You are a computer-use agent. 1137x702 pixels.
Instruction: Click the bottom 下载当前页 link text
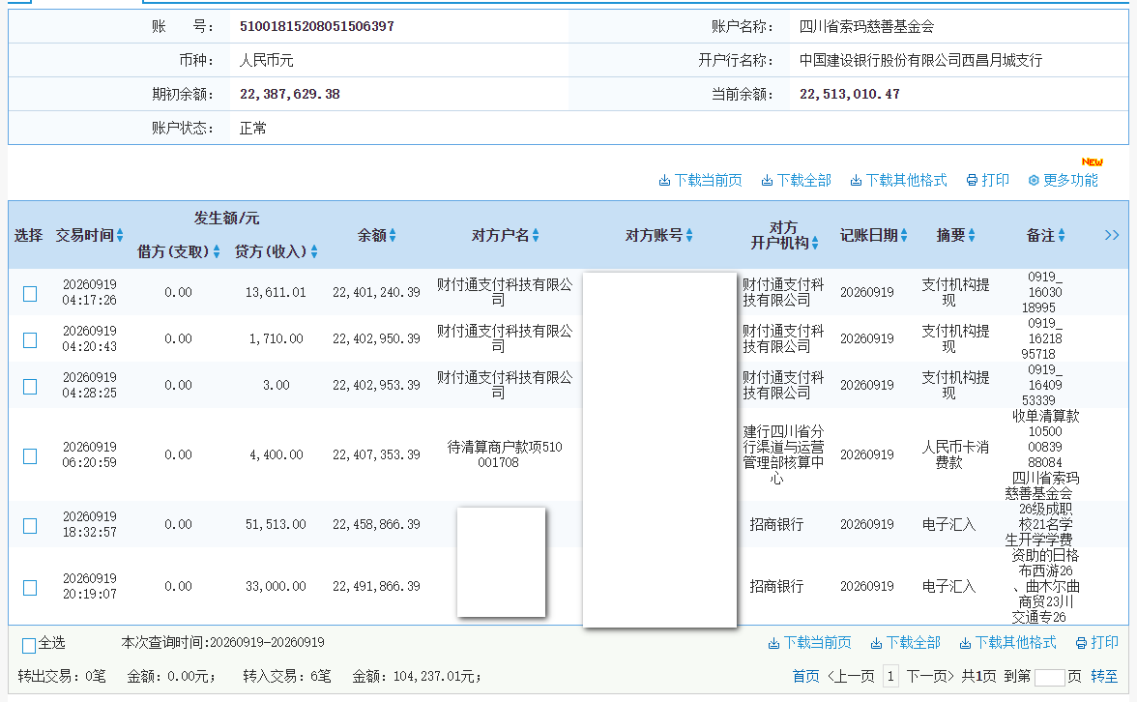tap(817, 642)
